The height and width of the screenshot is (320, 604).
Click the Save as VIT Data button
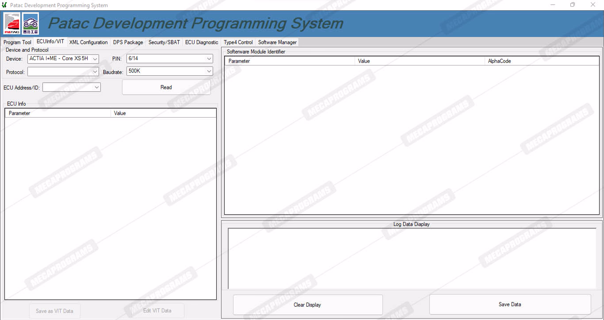click(55, 311)
